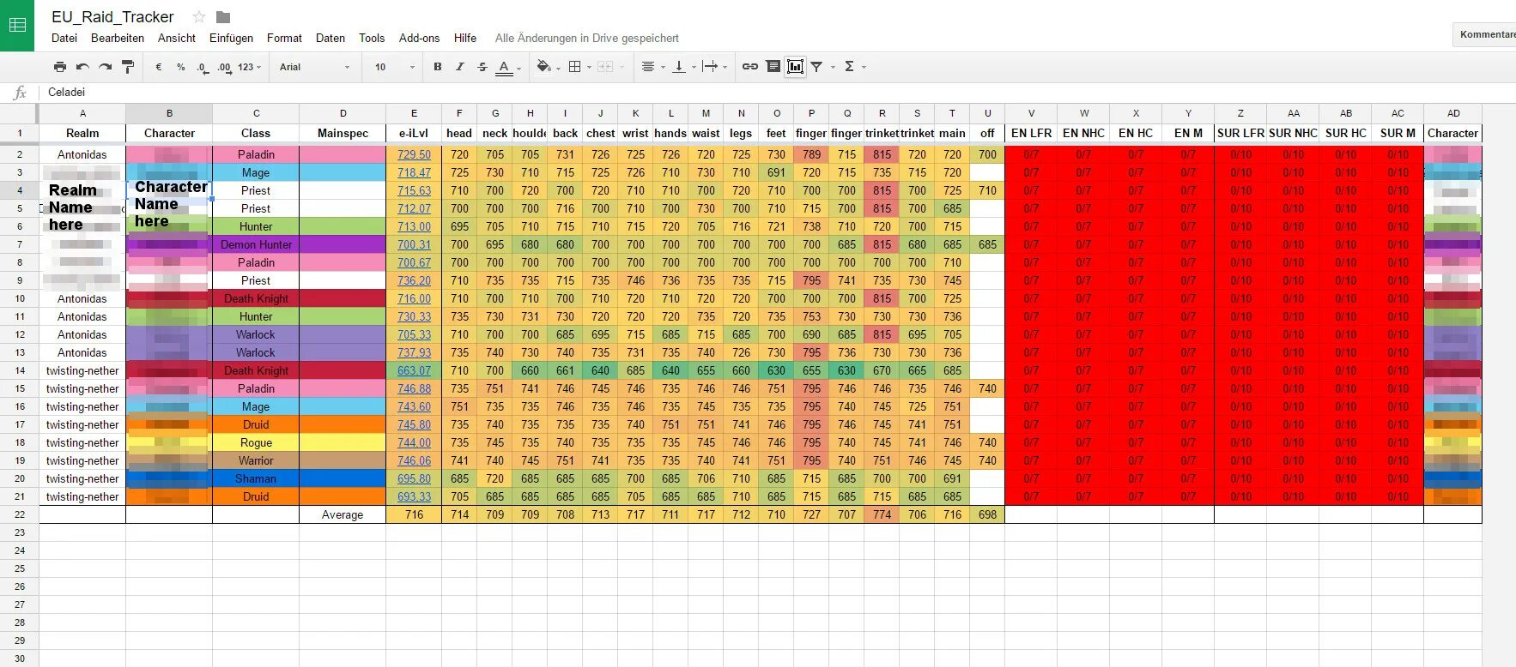Click the Kommentare button
Image resolution: width=1516 pixels, height=667 pixels.
click(1484, 34)
